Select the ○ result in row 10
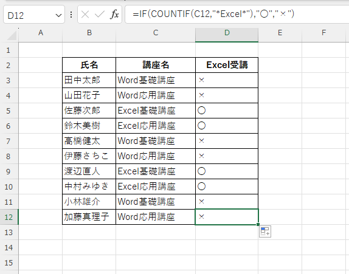The height and width of the screenshot is (274, 349). pos(227,187)
